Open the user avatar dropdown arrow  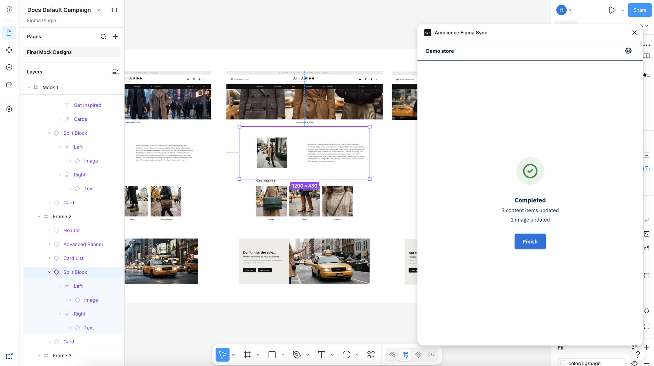point(570,10)
